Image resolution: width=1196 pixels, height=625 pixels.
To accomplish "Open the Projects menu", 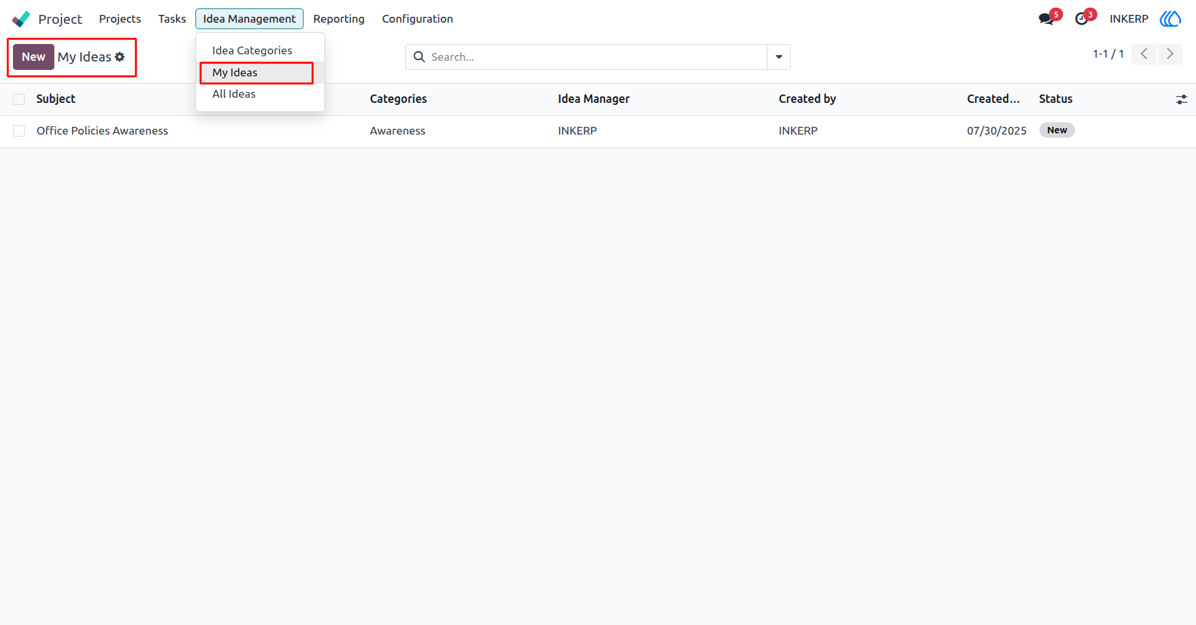I will pyautogui.click(x=120, y=19).
